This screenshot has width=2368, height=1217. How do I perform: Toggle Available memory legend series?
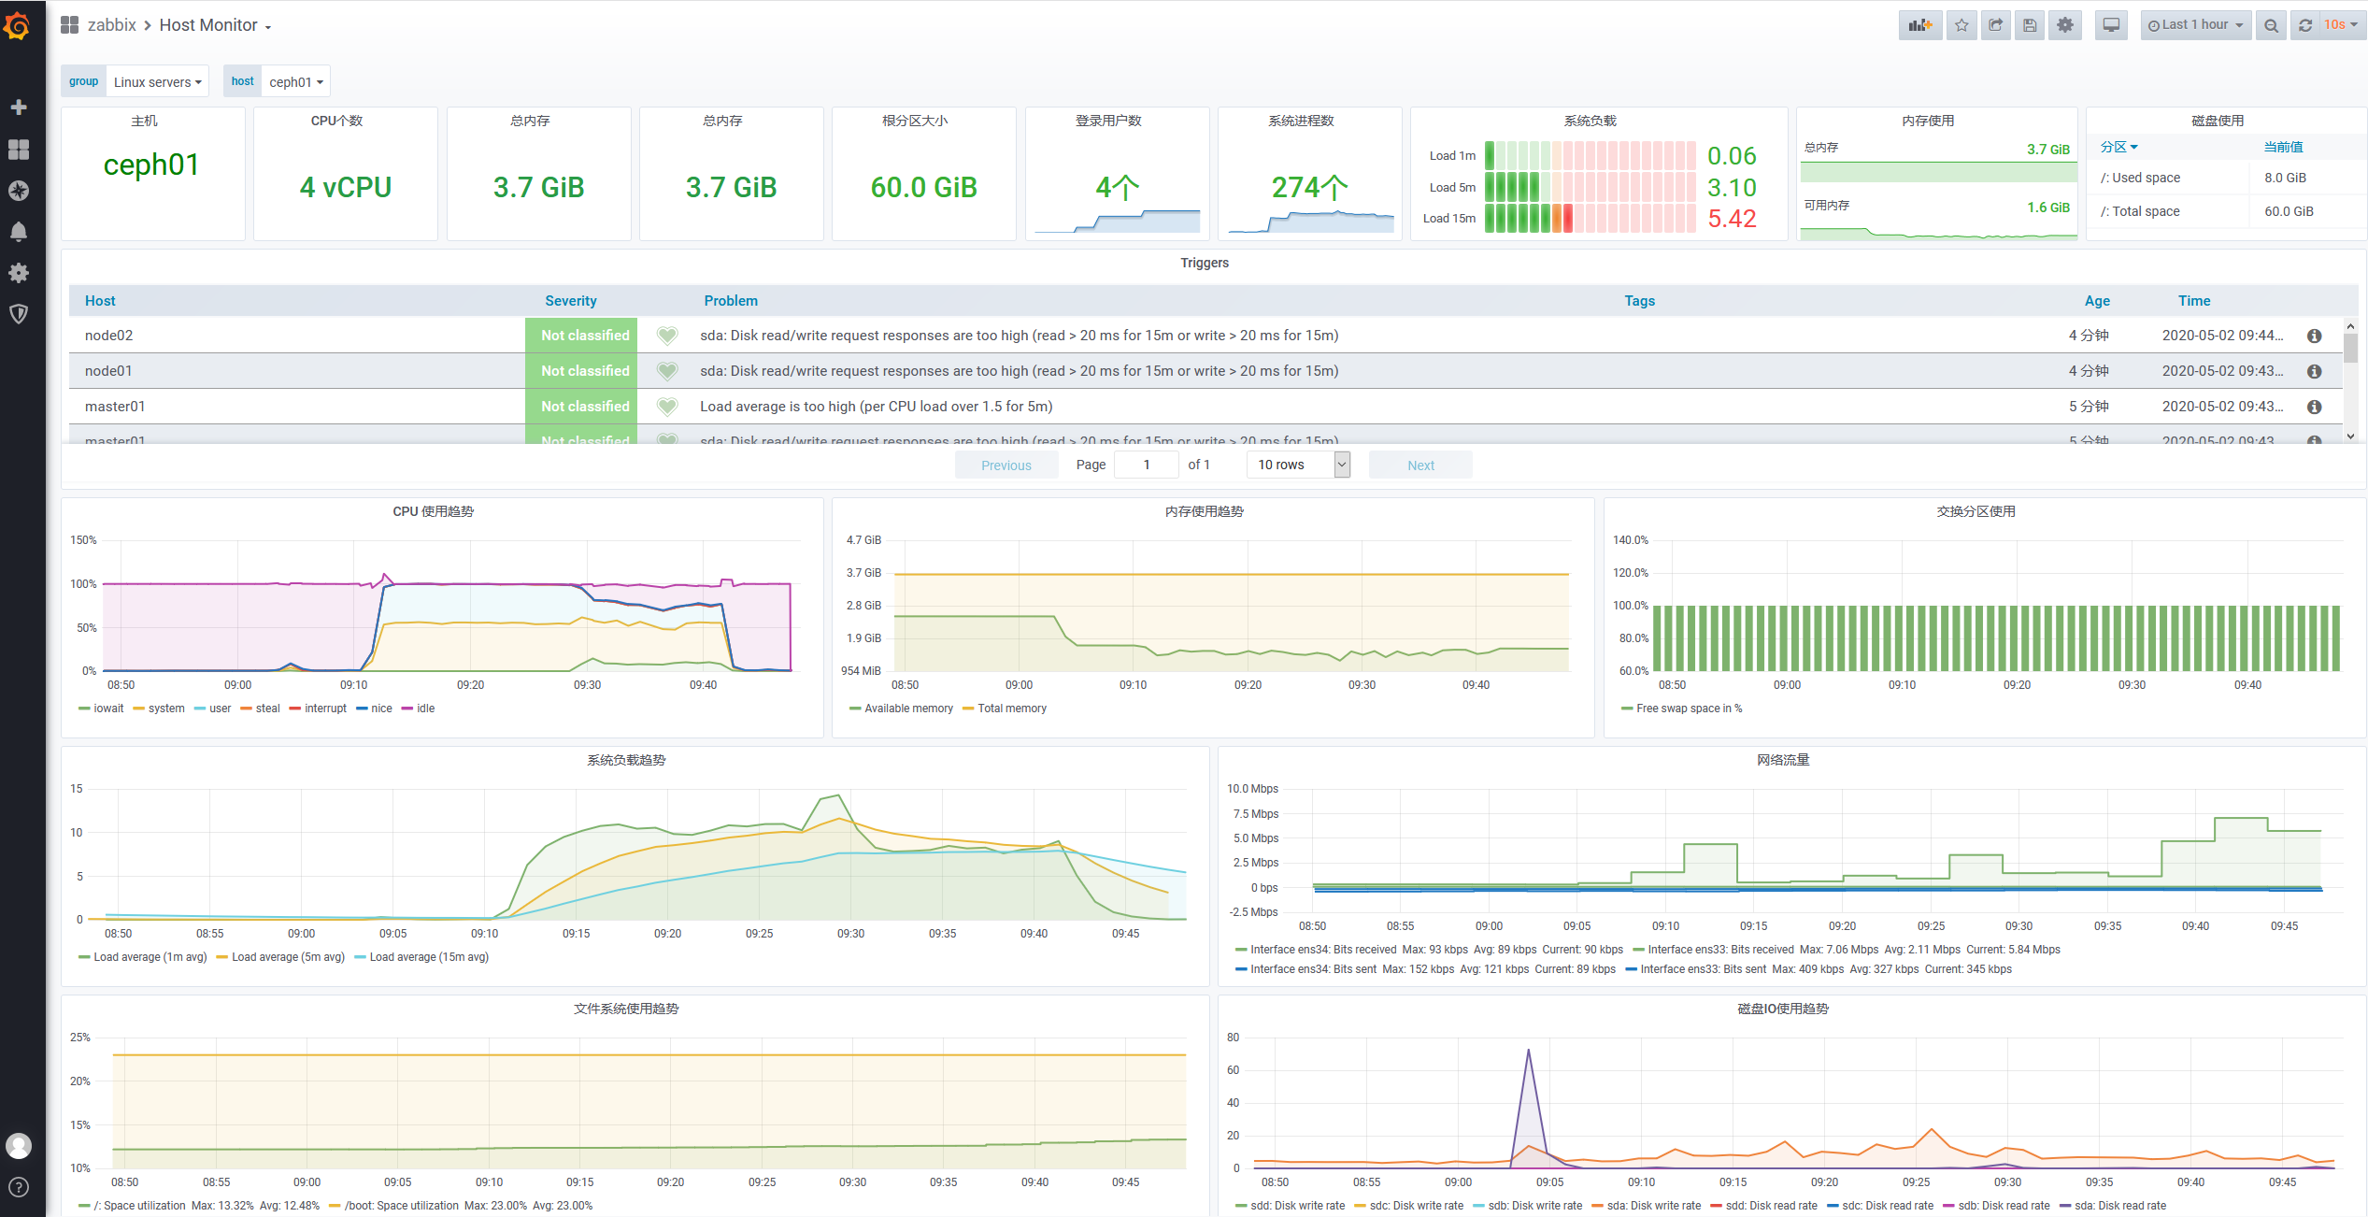pos(907,709)
